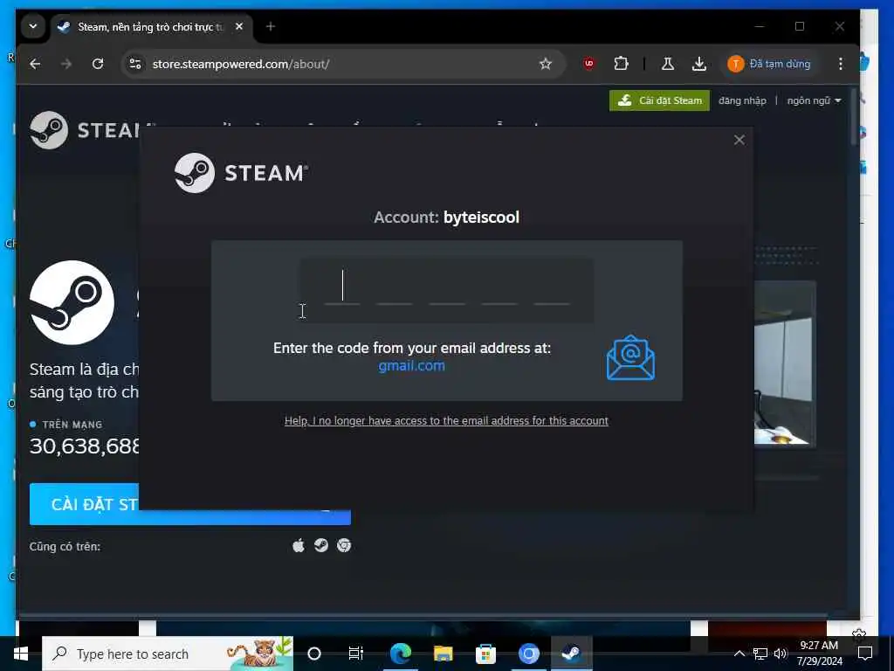
Task: Select the Steam browser tab
Action: click(149, 27)
